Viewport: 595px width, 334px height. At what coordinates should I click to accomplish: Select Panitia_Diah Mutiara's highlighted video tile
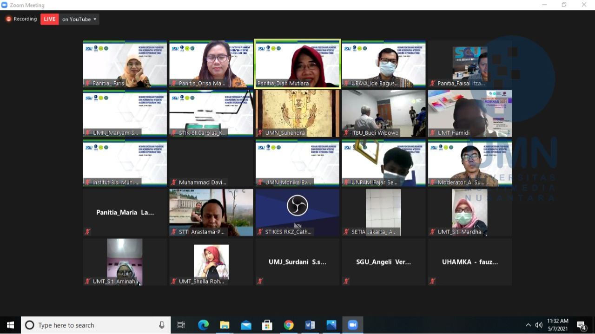pyautogui.click(x=297, y=64)
